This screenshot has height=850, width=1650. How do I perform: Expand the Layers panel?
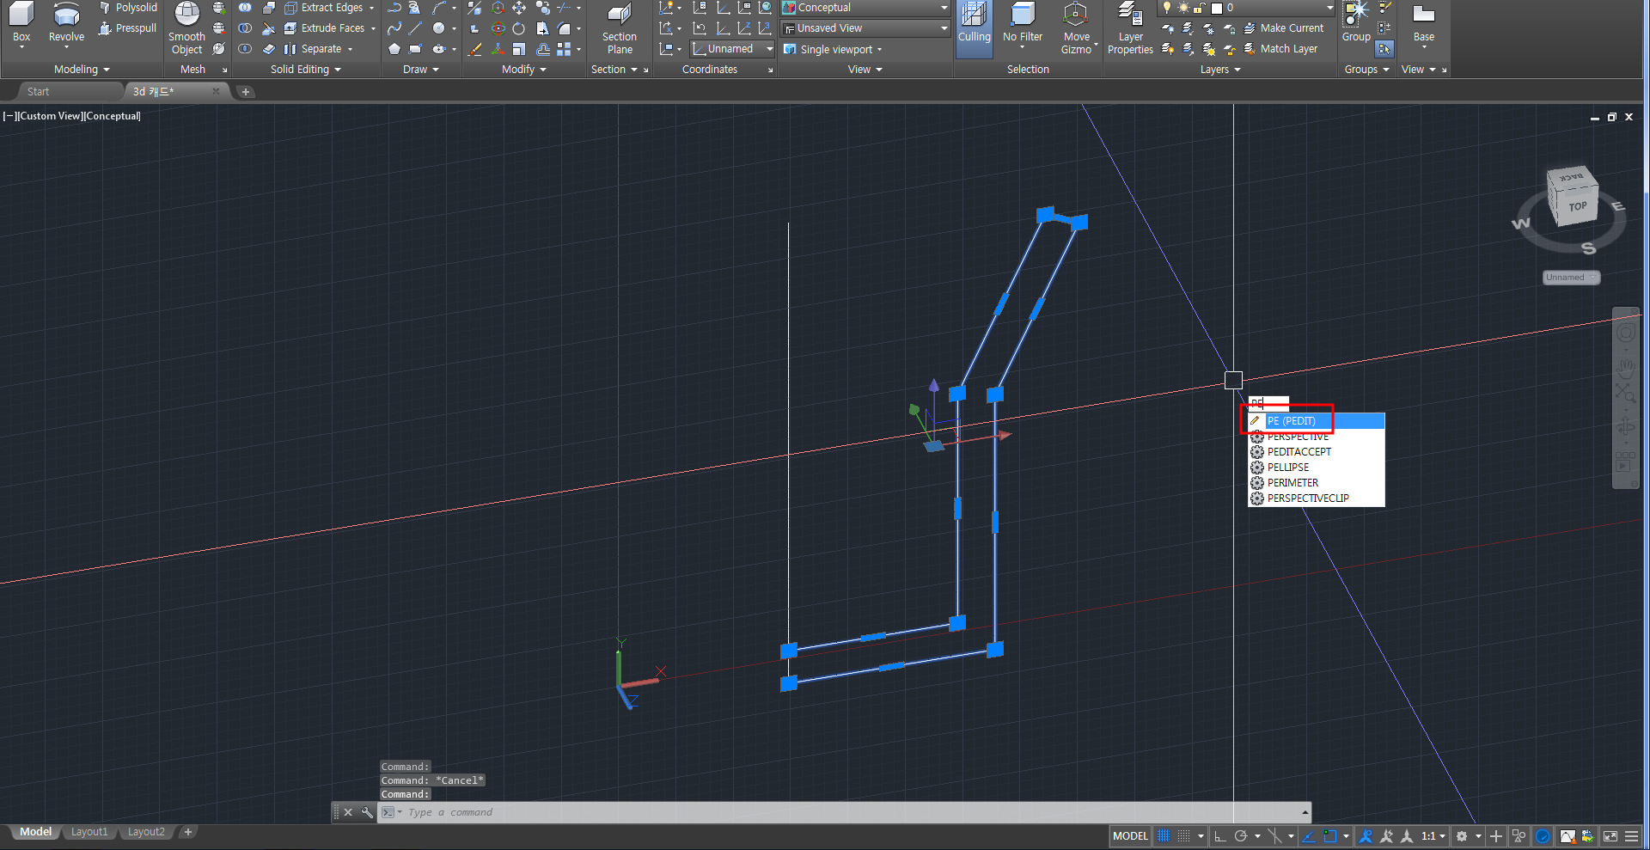coord(1220,70)
